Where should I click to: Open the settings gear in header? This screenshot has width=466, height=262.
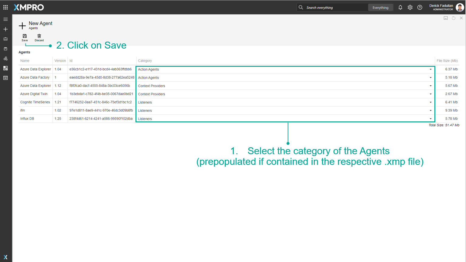tap(410, 8)
